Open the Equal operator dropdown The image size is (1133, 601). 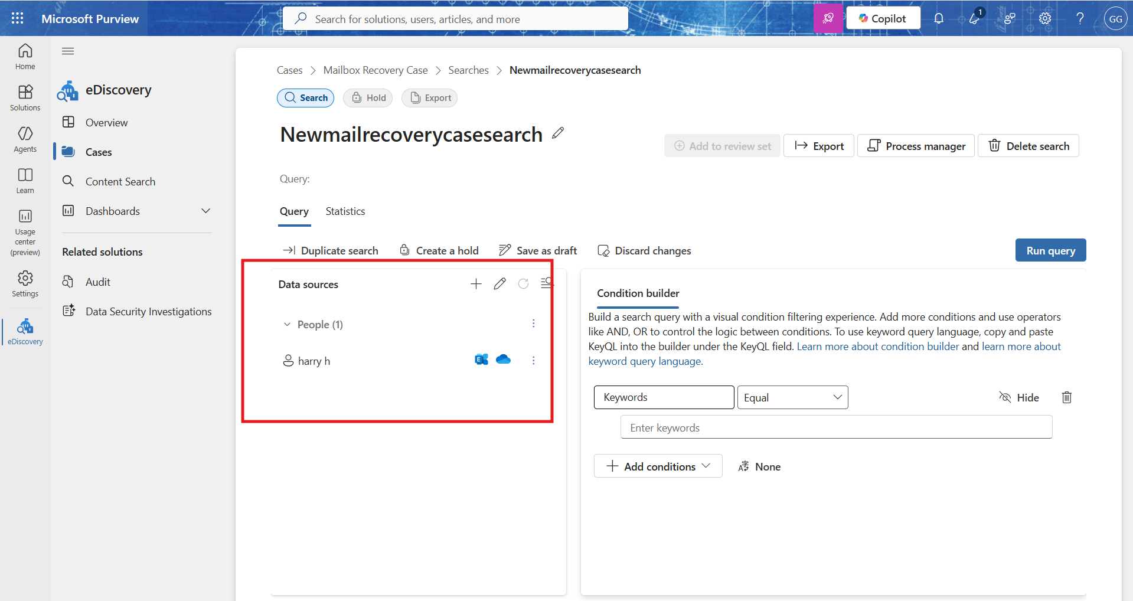[792, 397]
